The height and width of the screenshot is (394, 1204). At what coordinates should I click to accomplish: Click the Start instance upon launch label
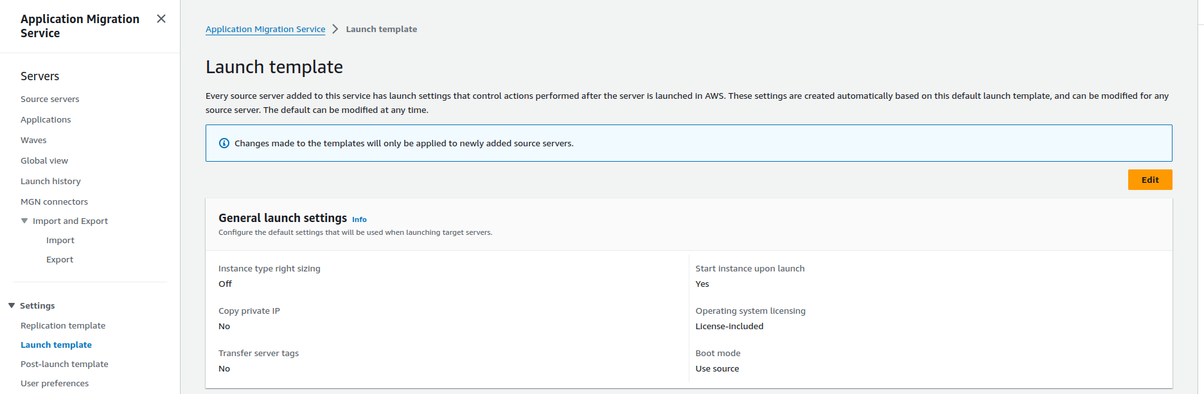[750, 268]
